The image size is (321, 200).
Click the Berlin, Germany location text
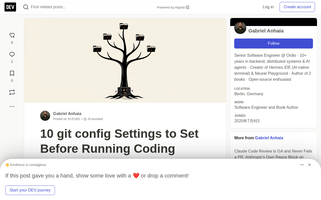point(249,94)
